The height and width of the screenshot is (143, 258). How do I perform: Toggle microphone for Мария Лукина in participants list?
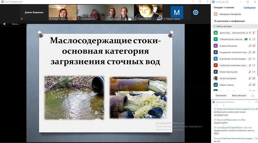[x=250, y=85]
